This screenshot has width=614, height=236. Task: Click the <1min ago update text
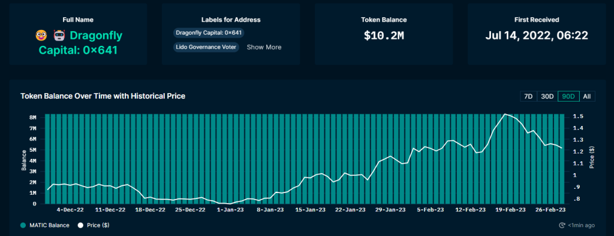point(581,225)
